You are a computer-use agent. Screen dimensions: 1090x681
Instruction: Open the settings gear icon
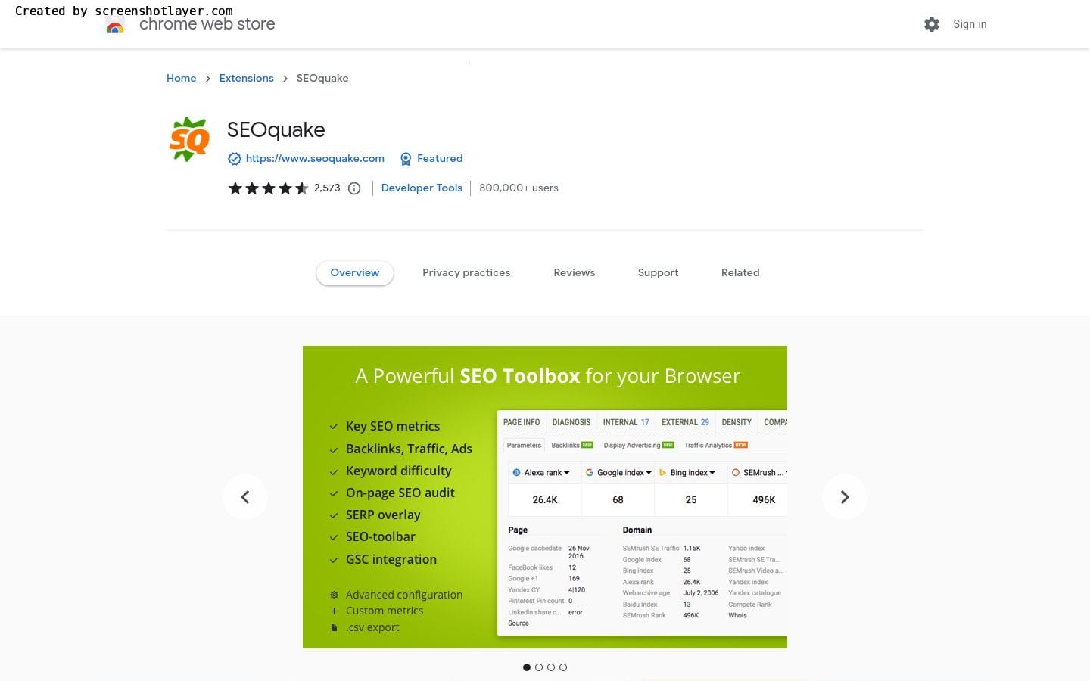tap(932, 24)
